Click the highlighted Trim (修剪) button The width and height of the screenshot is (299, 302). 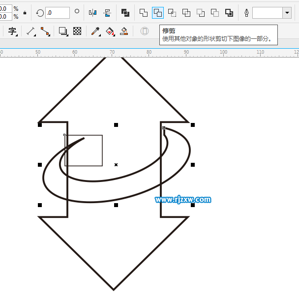pos(157,13)
